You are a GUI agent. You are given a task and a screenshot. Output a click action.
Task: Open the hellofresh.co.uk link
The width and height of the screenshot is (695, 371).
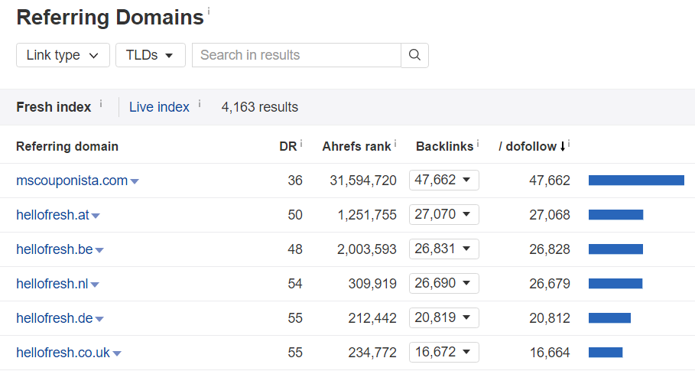click(63, 353)
